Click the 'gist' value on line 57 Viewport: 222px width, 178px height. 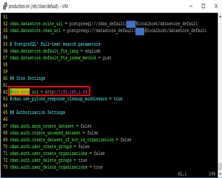tap(107, 58)
